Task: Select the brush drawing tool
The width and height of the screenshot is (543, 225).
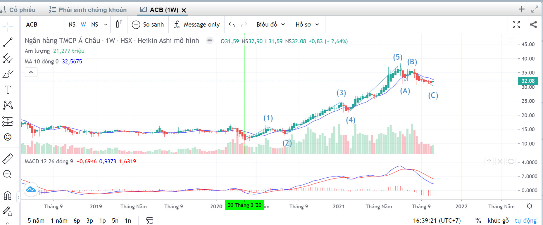Action: [8, 74]
